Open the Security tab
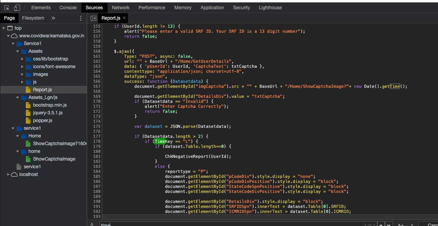 [x=241, y=8]
